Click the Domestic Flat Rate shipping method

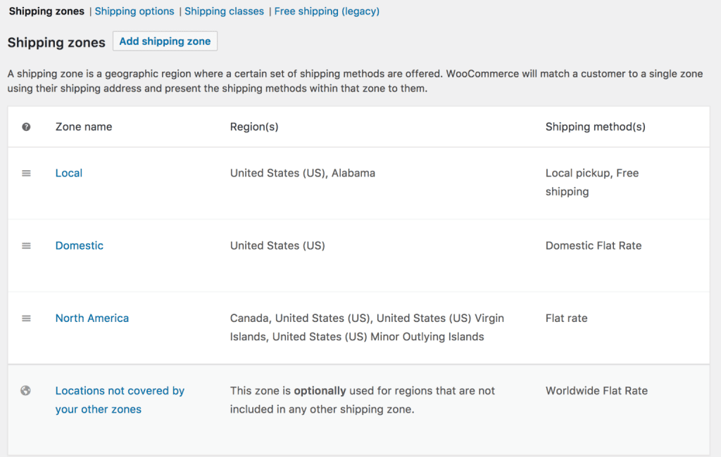pyautogui.click(x=594, y=245)
